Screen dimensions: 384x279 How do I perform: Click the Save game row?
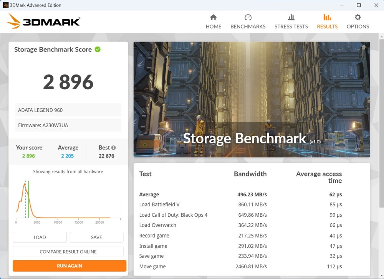click(240, 256)
